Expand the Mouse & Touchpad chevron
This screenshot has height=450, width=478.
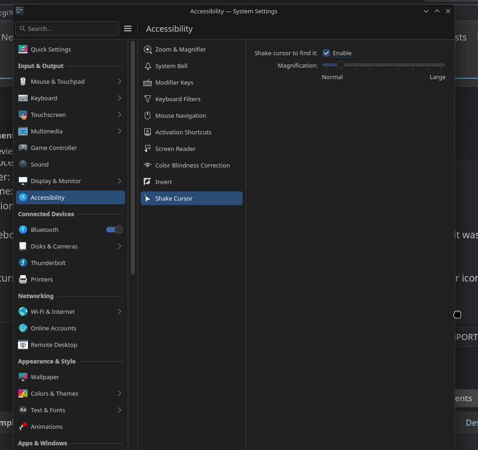pos(119,81)
